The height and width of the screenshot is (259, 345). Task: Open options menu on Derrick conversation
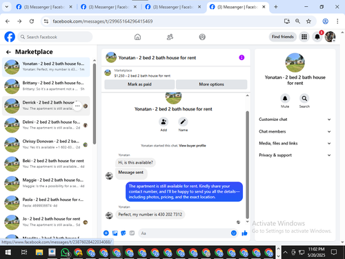(x=77, y=106)
